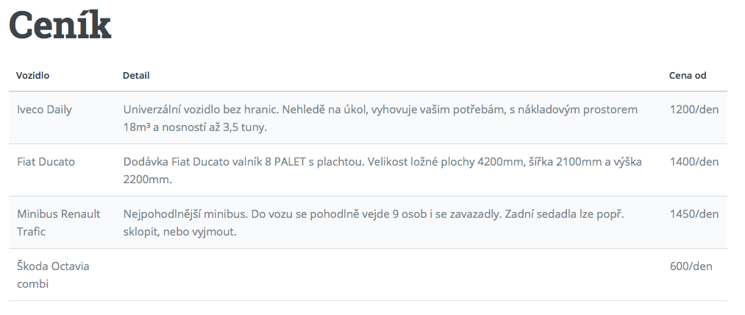745x315 pixels.
Task: Select the Vozidlo column header
Action: pos(33,75)
